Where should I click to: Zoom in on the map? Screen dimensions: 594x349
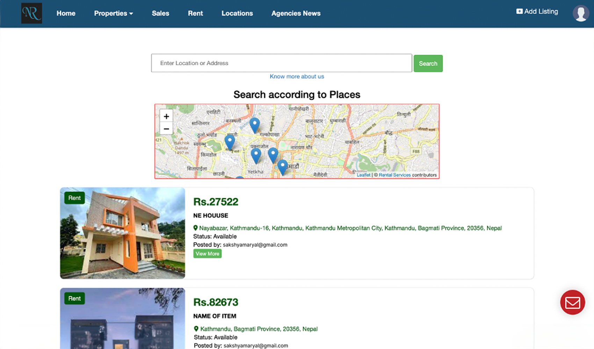pyautogui.click(x=166, y=116)
